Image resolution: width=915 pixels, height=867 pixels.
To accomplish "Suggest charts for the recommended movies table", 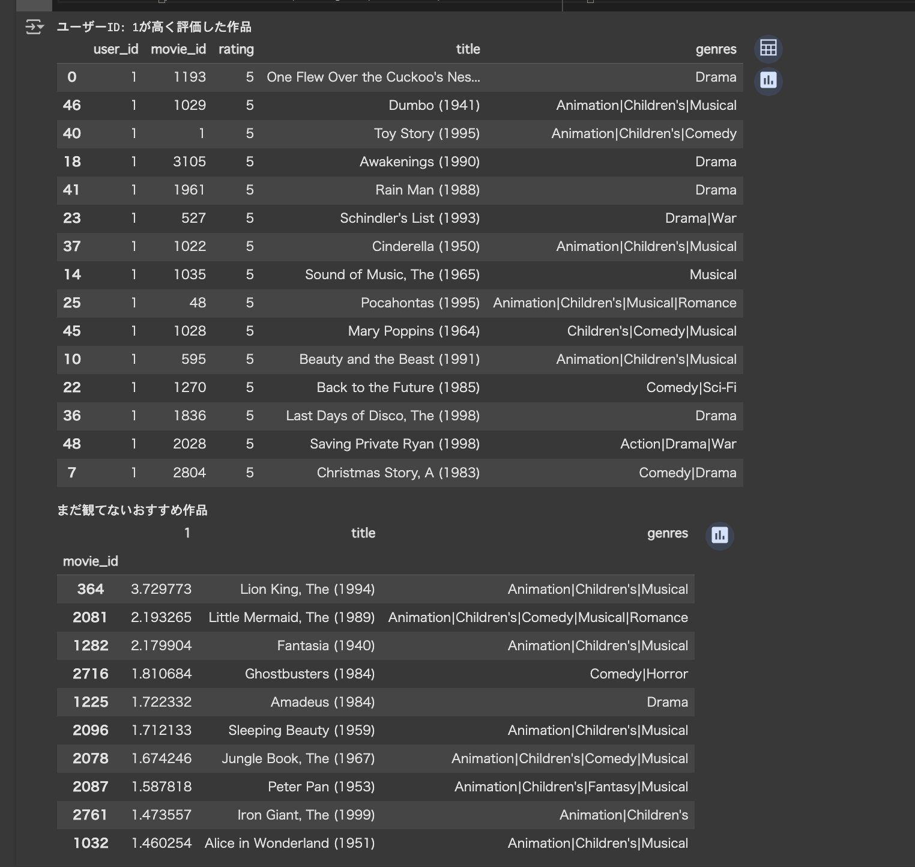I will [719, 535].
